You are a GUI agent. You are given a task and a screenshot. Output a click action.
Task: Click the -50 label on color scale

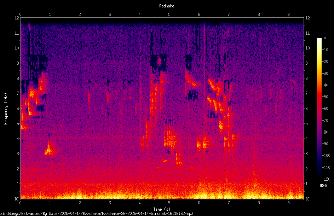pyautogui.click(x=325, y=97)
